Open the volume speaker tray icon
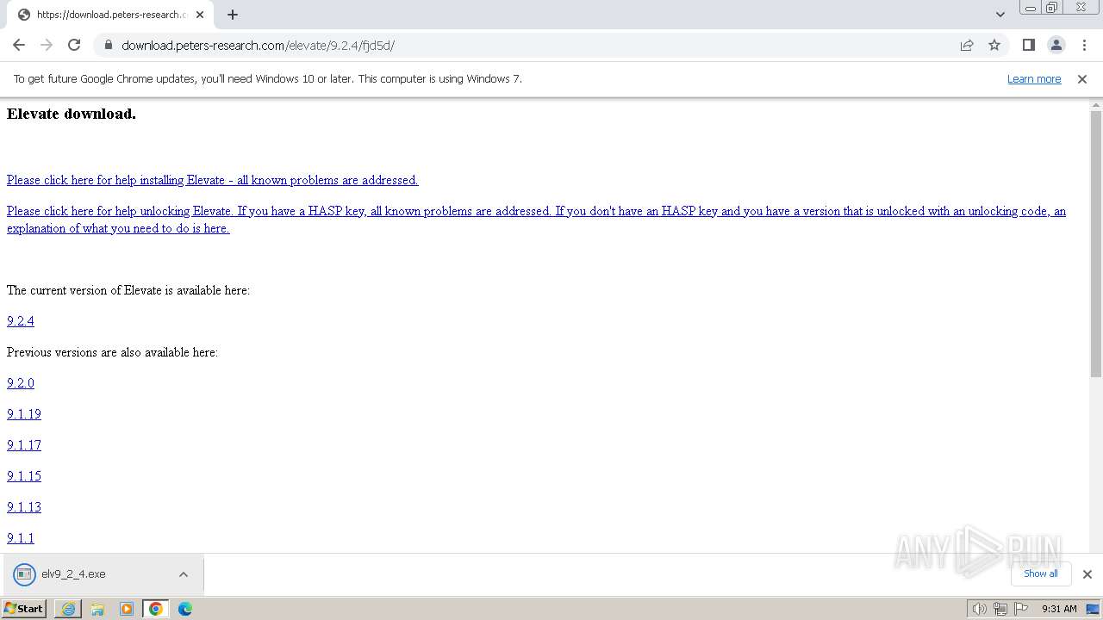 pos(979,609)
